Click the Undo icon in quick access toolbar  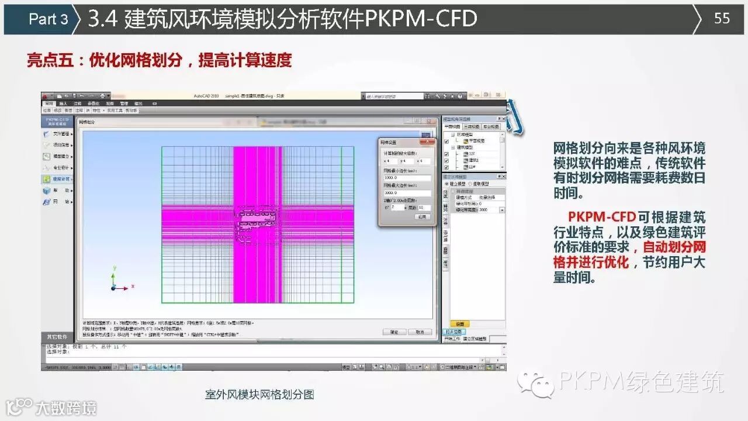82,95
